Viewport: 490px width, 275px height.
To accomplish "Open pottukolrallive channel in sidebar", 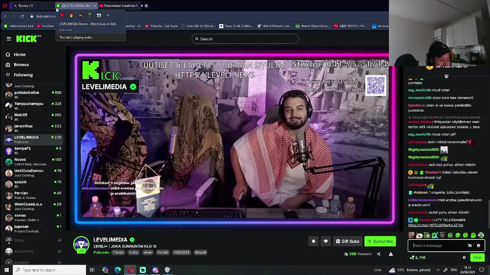I will [x=33, y=94].
